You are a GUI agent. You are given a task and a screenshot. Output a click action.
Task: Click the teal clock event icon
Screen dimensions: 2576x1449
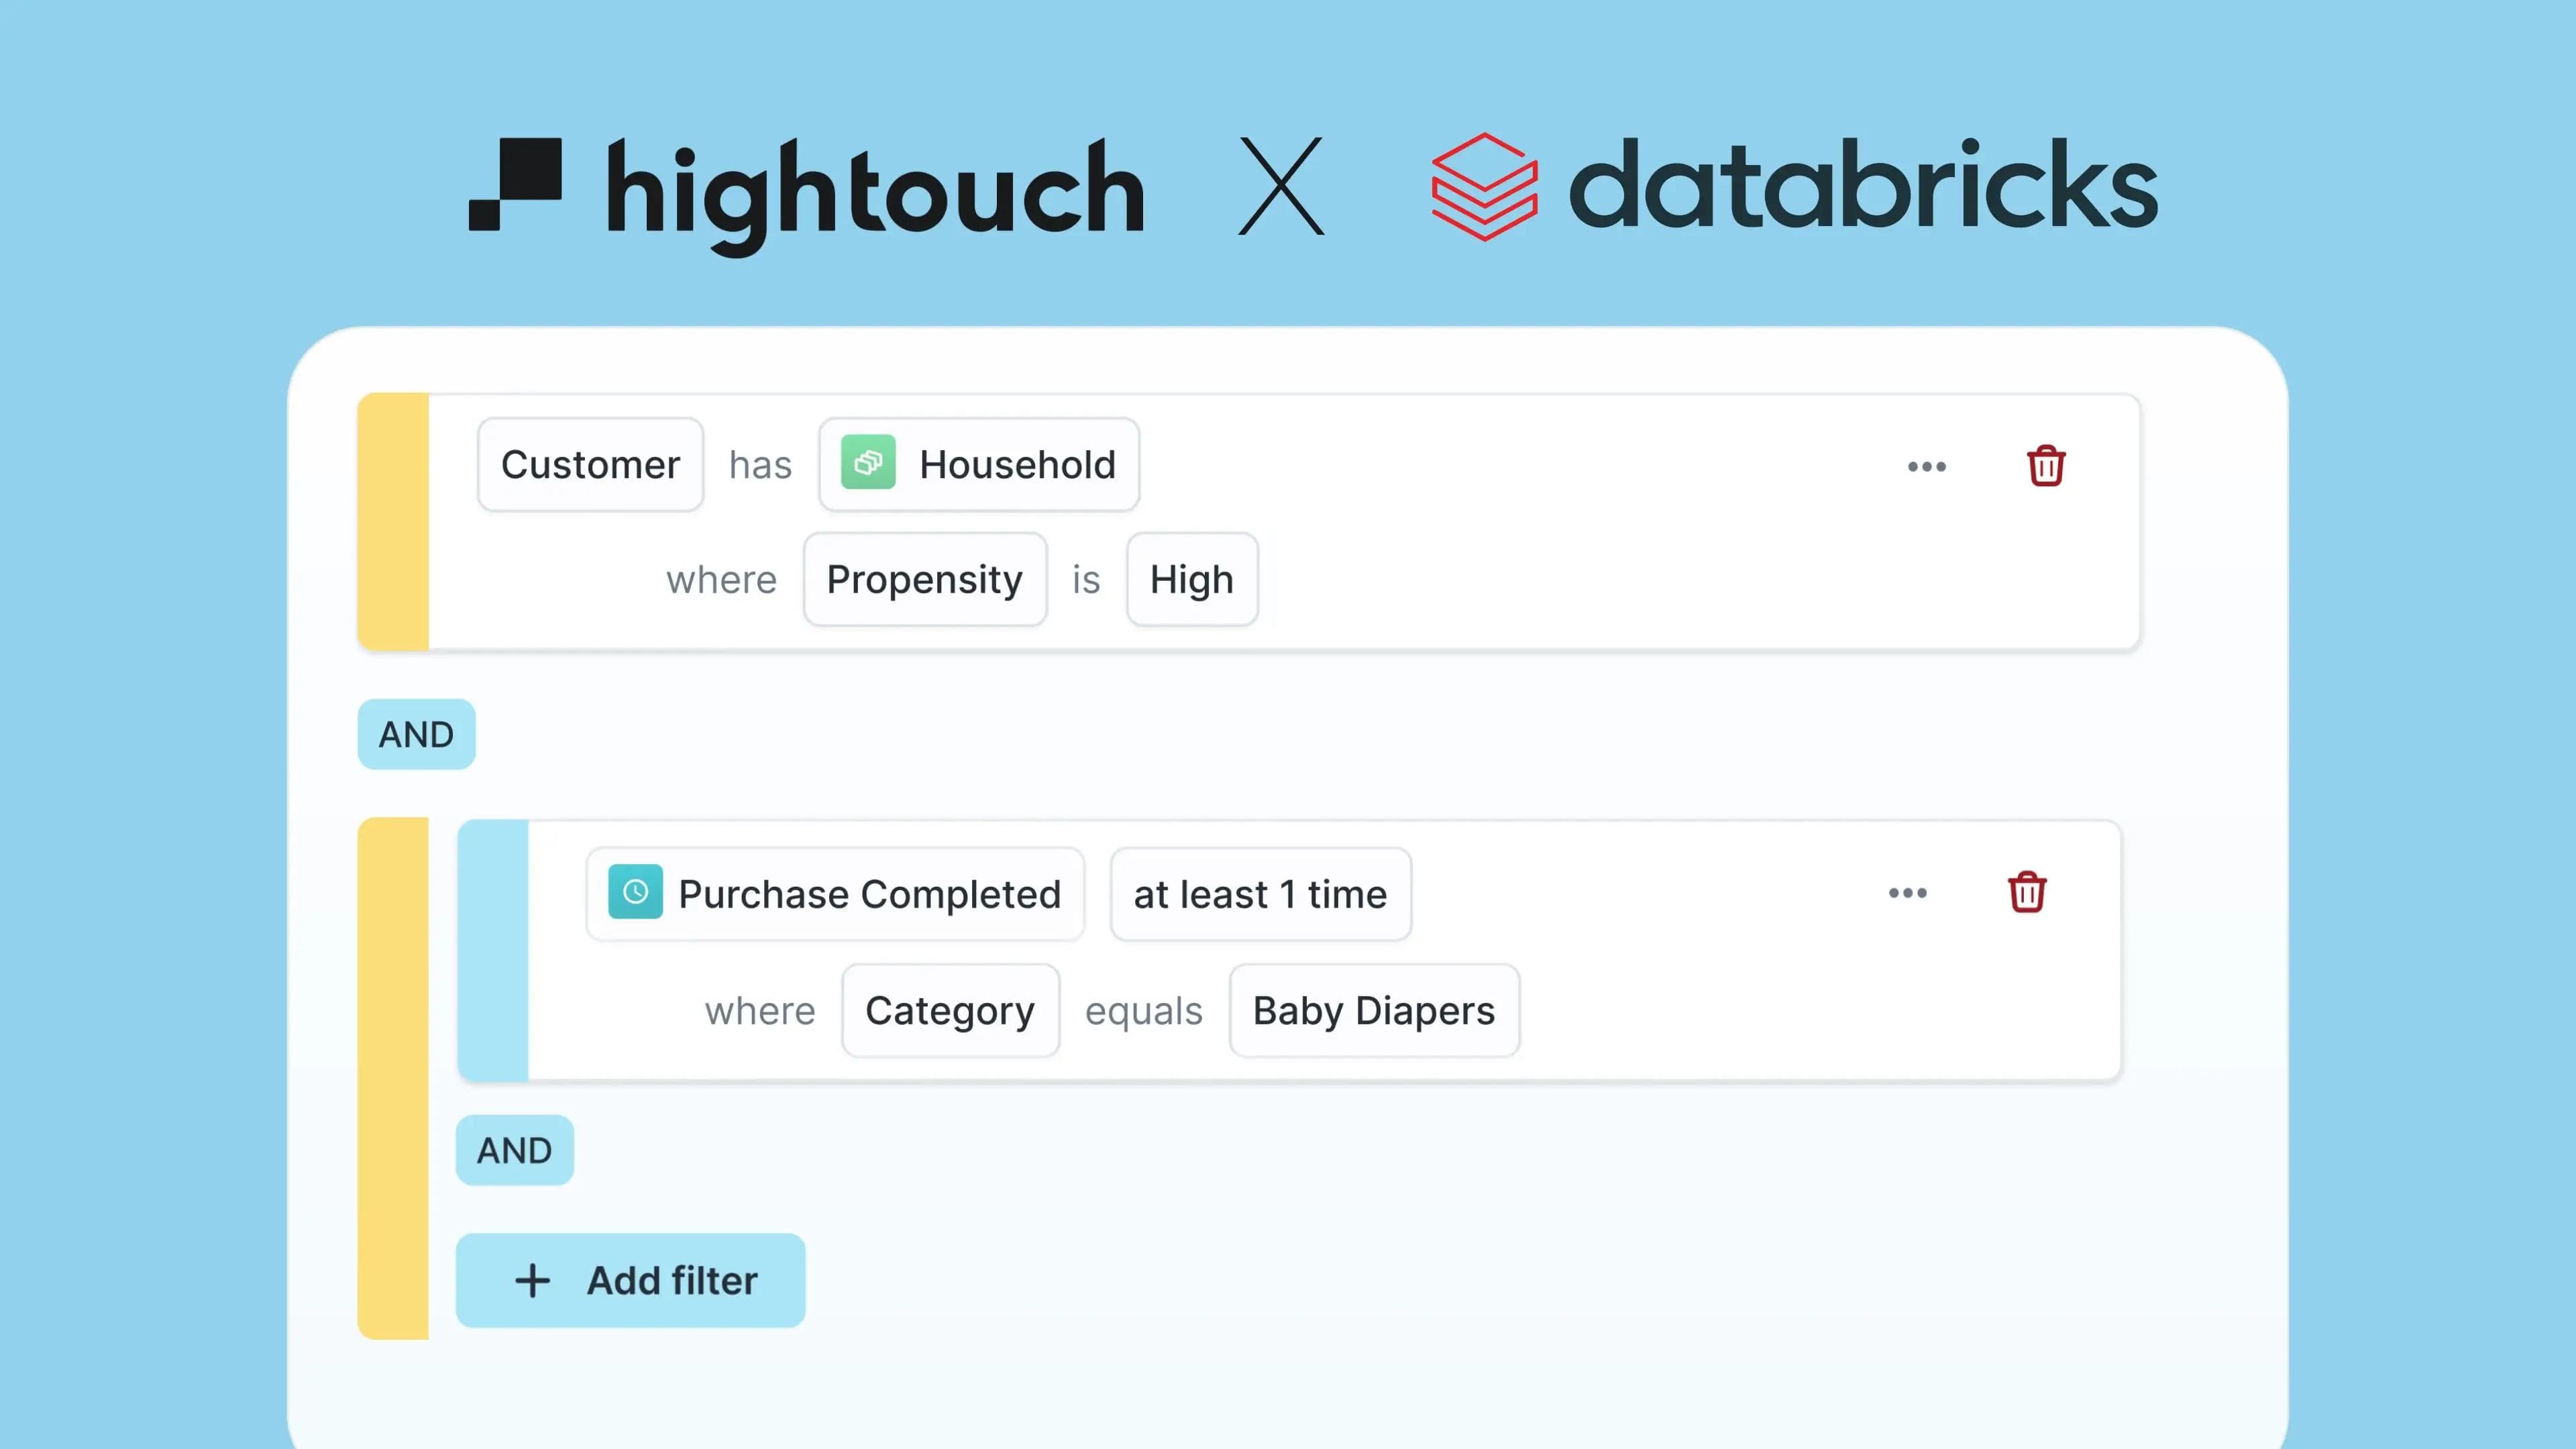[x=635, y=891]
